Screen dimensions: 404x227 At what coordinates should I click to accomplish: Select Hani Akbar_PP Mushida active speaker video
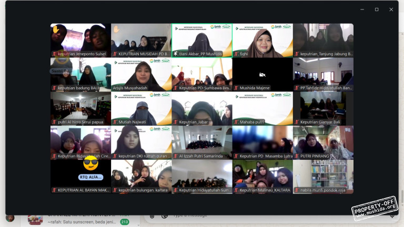[202, 40]
